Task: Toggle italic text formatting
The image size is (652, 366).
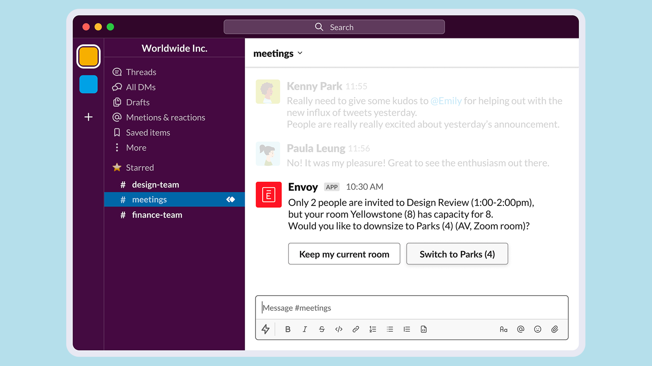Action: click(305, 329)
